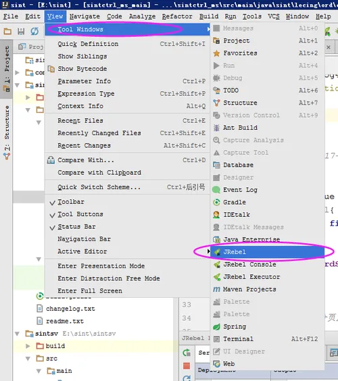Click the Compare With icon
This screenshot has width=338, height=381.
tap(51, 160)
